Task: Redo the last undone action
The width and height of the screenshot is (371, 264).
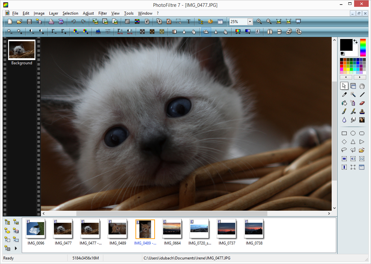Action: click(x=83, y=21)
